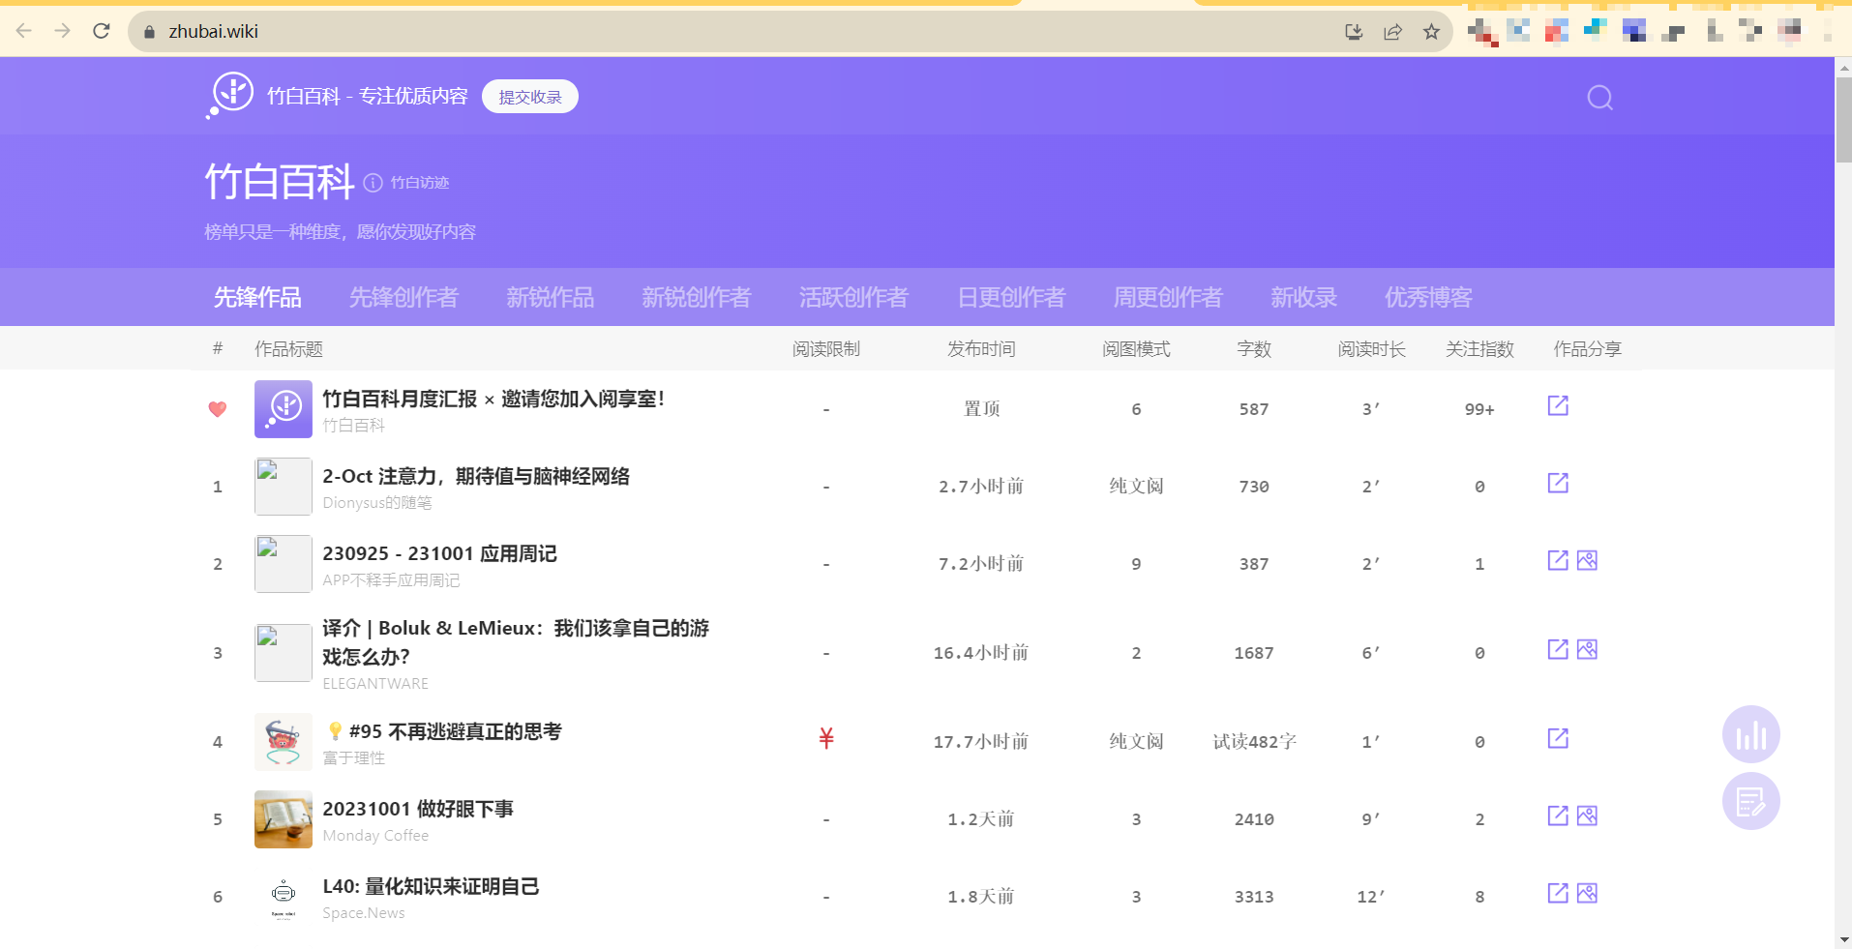Switch to the 先锋创作者 tab
This screenshot has height=949, width=1852.
click(x=403, y=297)
